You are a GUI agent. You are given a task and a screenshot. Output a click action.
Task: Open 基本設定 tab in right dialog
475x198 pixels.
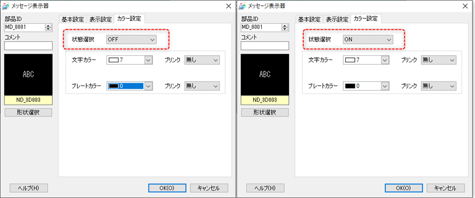tap(309, 19)
